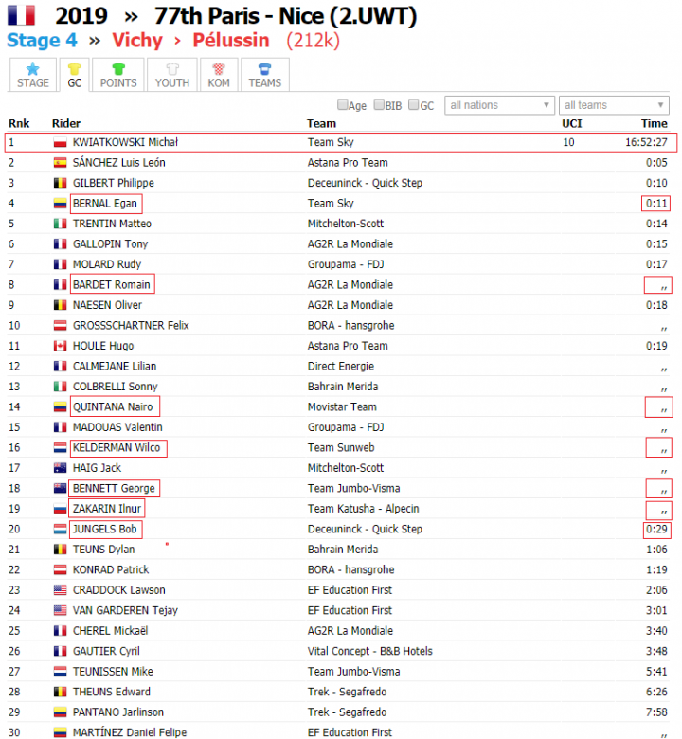Viewport: 682px width, 739px height.
Task: Open Vichy start town link
Action: 137,40
